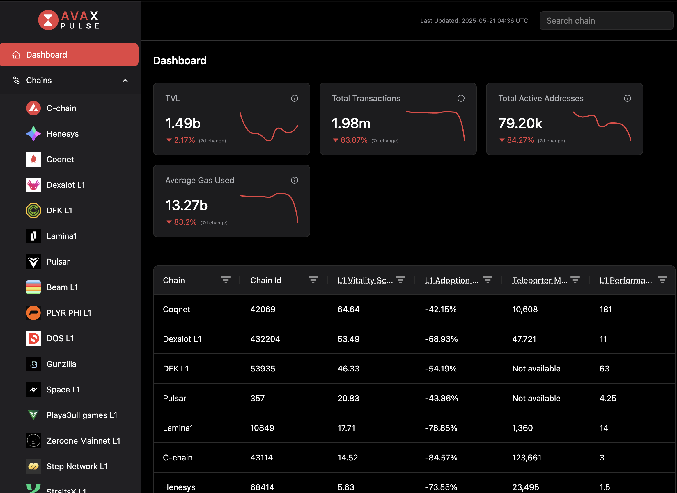This screenshot has width=677, height=493.
Task: Click the DOS L1 chain icon
Action: click(x=33, y=338)
